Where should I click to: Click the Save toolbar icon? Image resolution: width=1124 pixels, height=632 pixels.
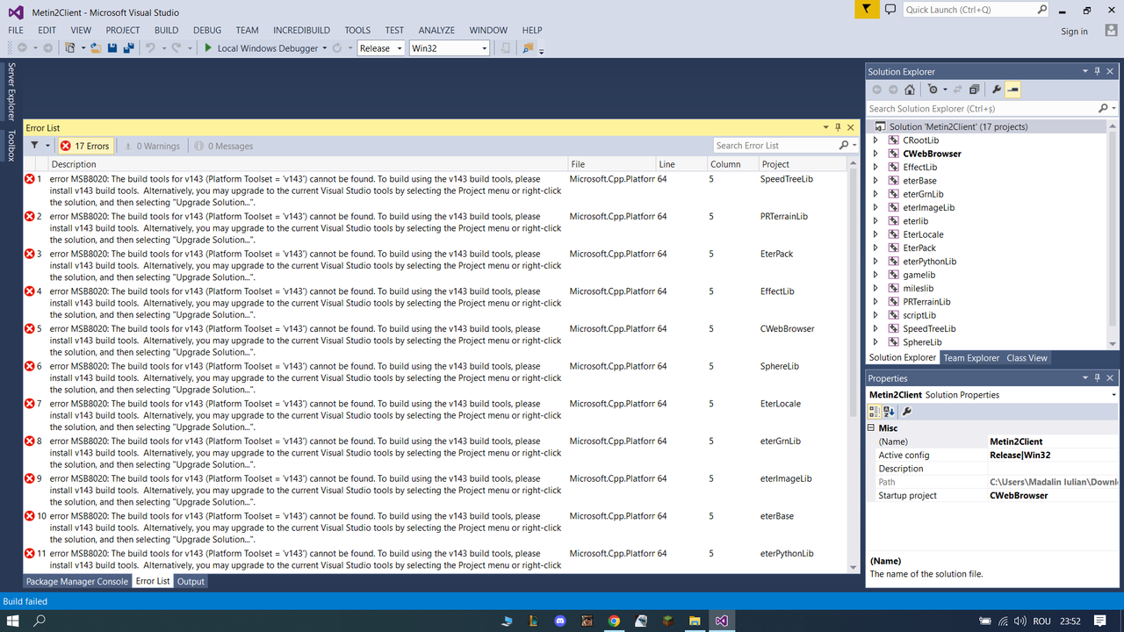pos(112,48)
